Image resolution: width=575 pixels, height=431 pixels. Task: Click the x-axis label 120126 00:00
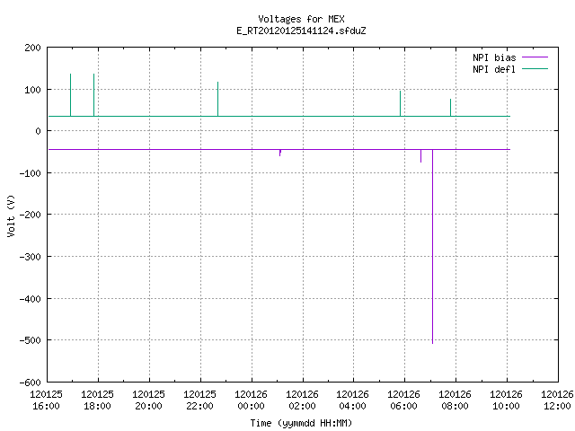[x=252, y=400]
